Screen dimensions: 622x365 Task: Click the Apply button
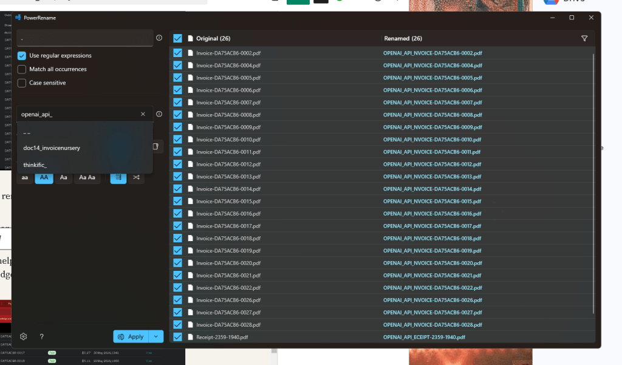click(131, 336)
